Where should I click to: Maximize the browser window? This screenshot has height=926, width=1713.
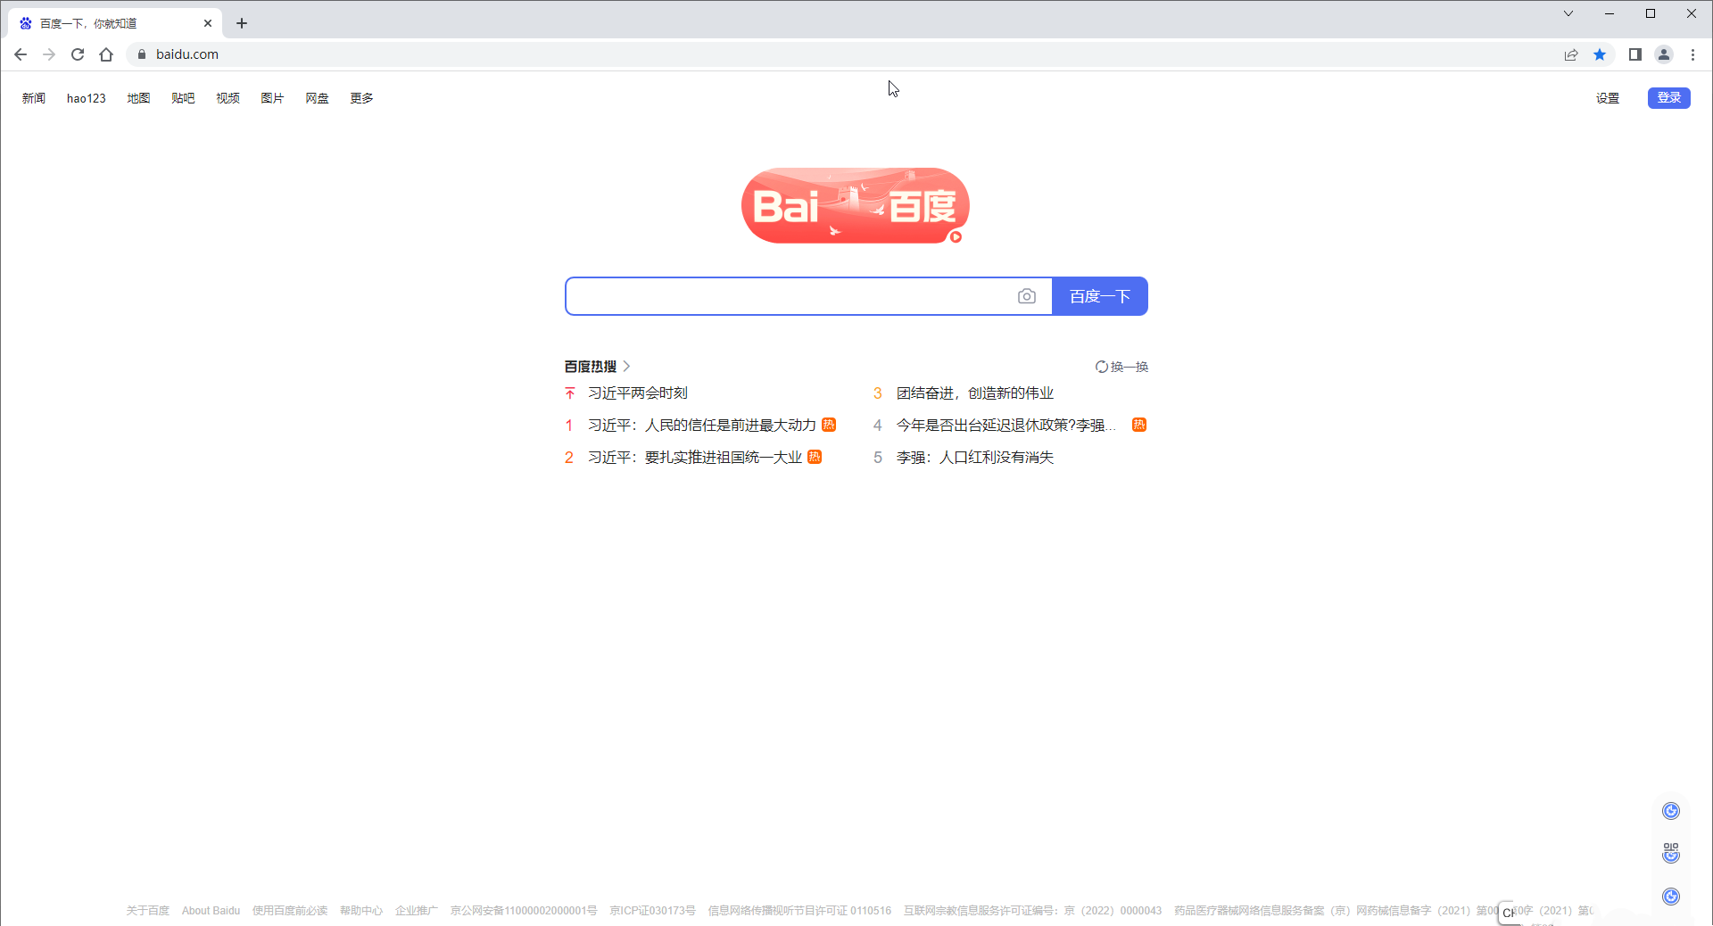[x=1651, y=13]
